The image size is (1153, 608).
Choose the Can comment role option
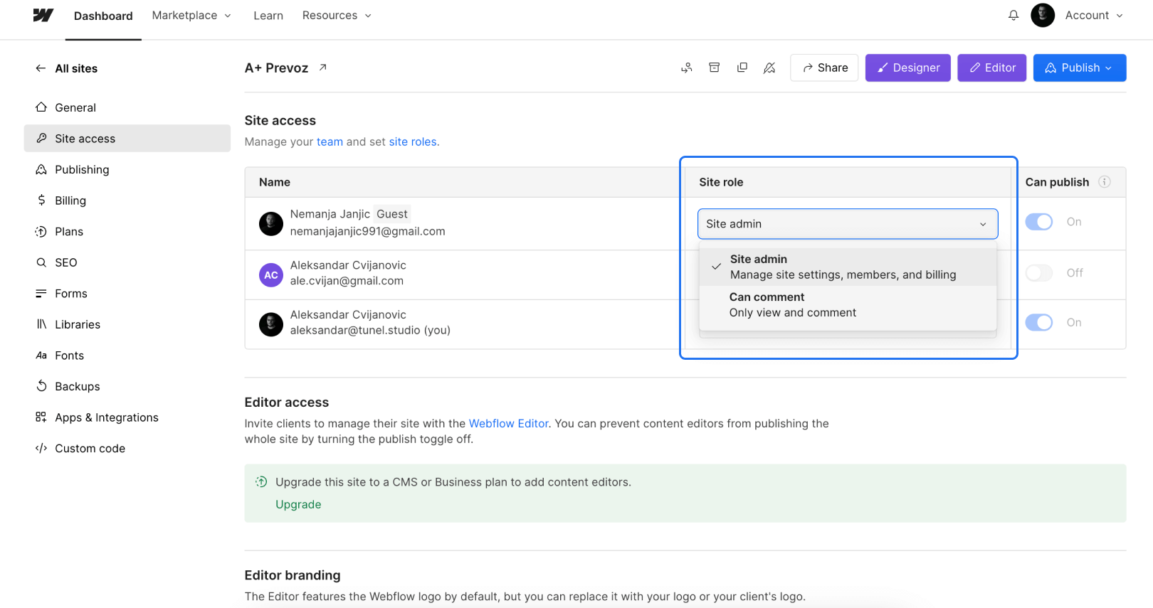tap(848, 305)
